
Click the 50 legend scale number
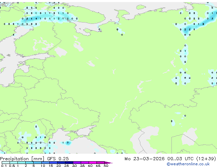click(x=106, y=166)
